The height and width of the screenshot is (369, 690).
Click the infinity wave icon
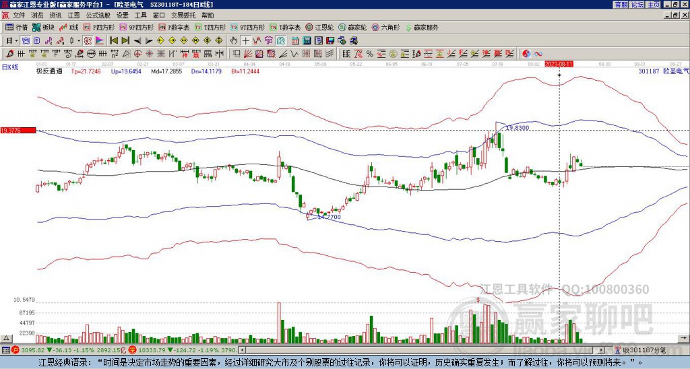pos(538,54)
